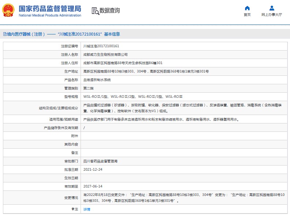The image size is (290, 215).
Task: Click the 网上办事大厅 person icon
Action: (272, 8)
